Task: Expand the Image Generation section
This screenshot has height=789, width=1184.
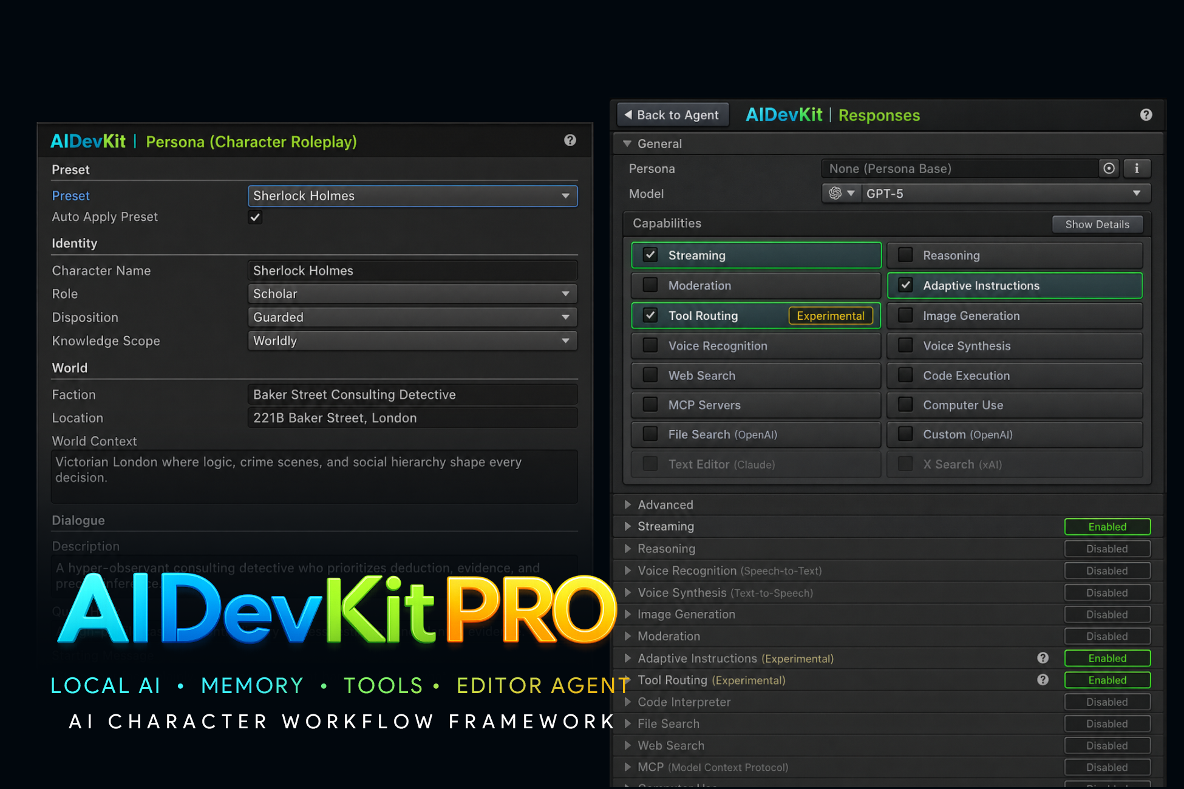Action: point(628,614)
